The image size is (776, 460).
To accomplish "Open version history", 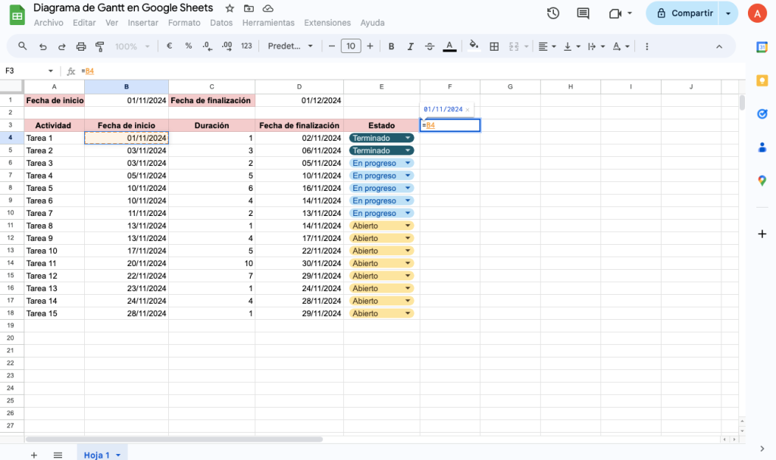I will [552, 13].
